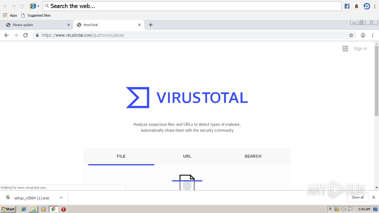Select the FILE tab
This screenshot has width=379, height=213.
pos(121,156)
